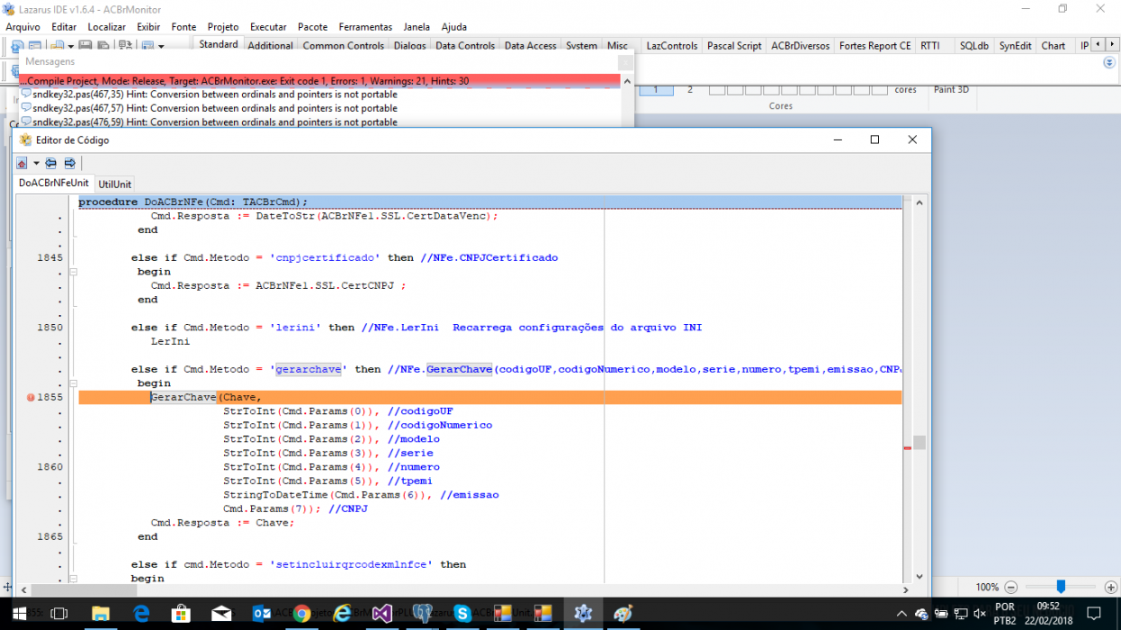Select the SynEdit palette tab
Screen dimensions: 1121x630
click(1015, 46)
